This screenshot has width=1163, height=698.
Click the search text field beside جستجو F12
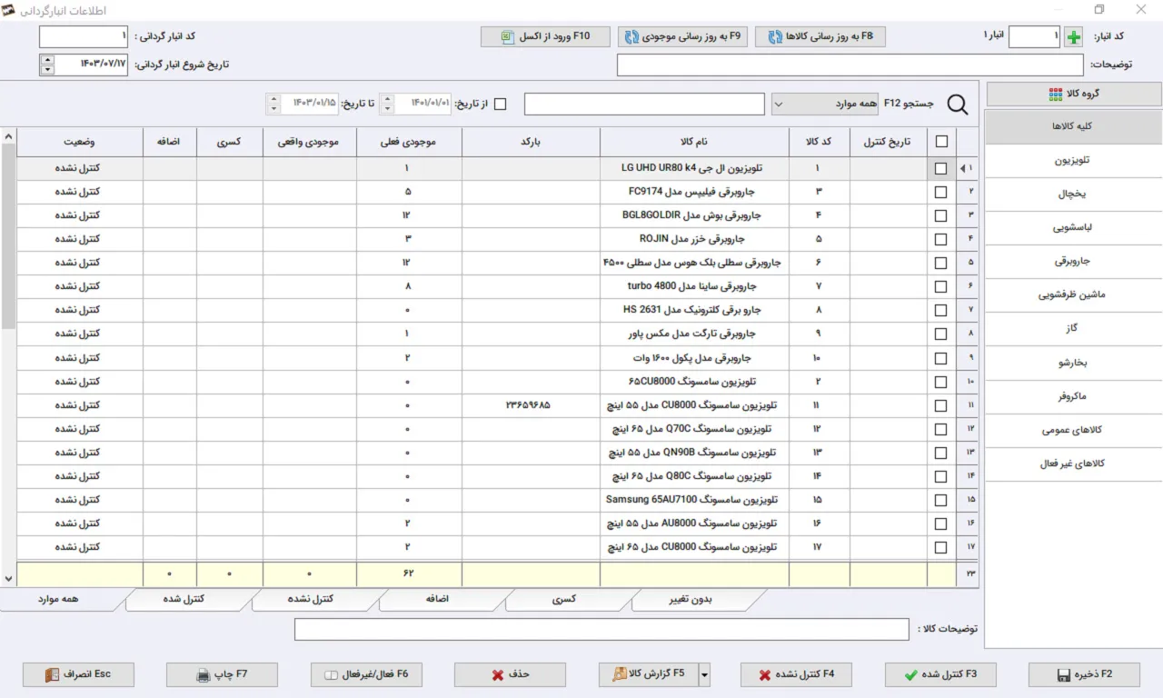(x=644, y=105)
